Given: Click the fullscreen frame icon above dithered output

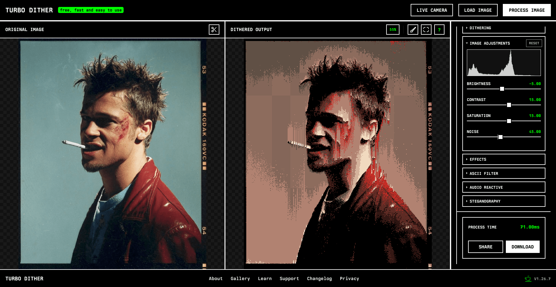Looking at the screenshot, I should pyautogui.click(x=426, y=30).
